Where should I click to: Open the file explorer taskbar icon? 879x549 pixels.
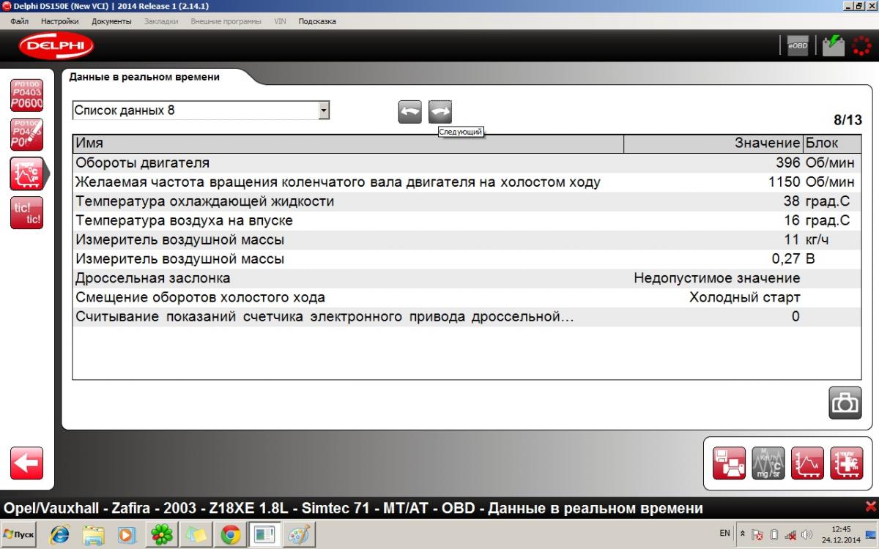coord(93,535)
